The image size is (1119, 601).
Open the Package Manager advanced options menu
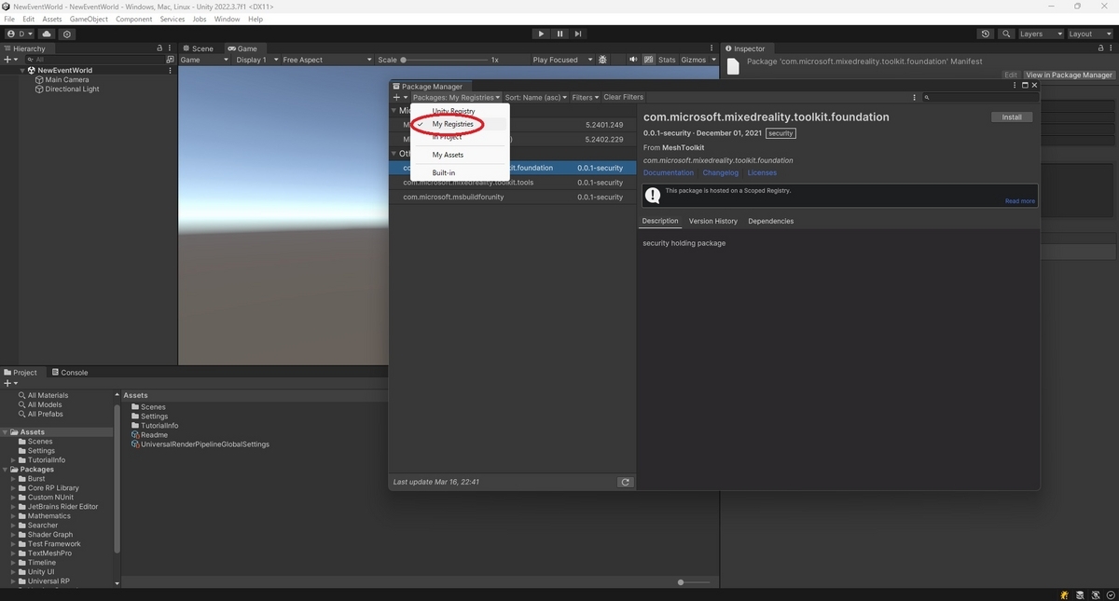click(x=915, y=97)
